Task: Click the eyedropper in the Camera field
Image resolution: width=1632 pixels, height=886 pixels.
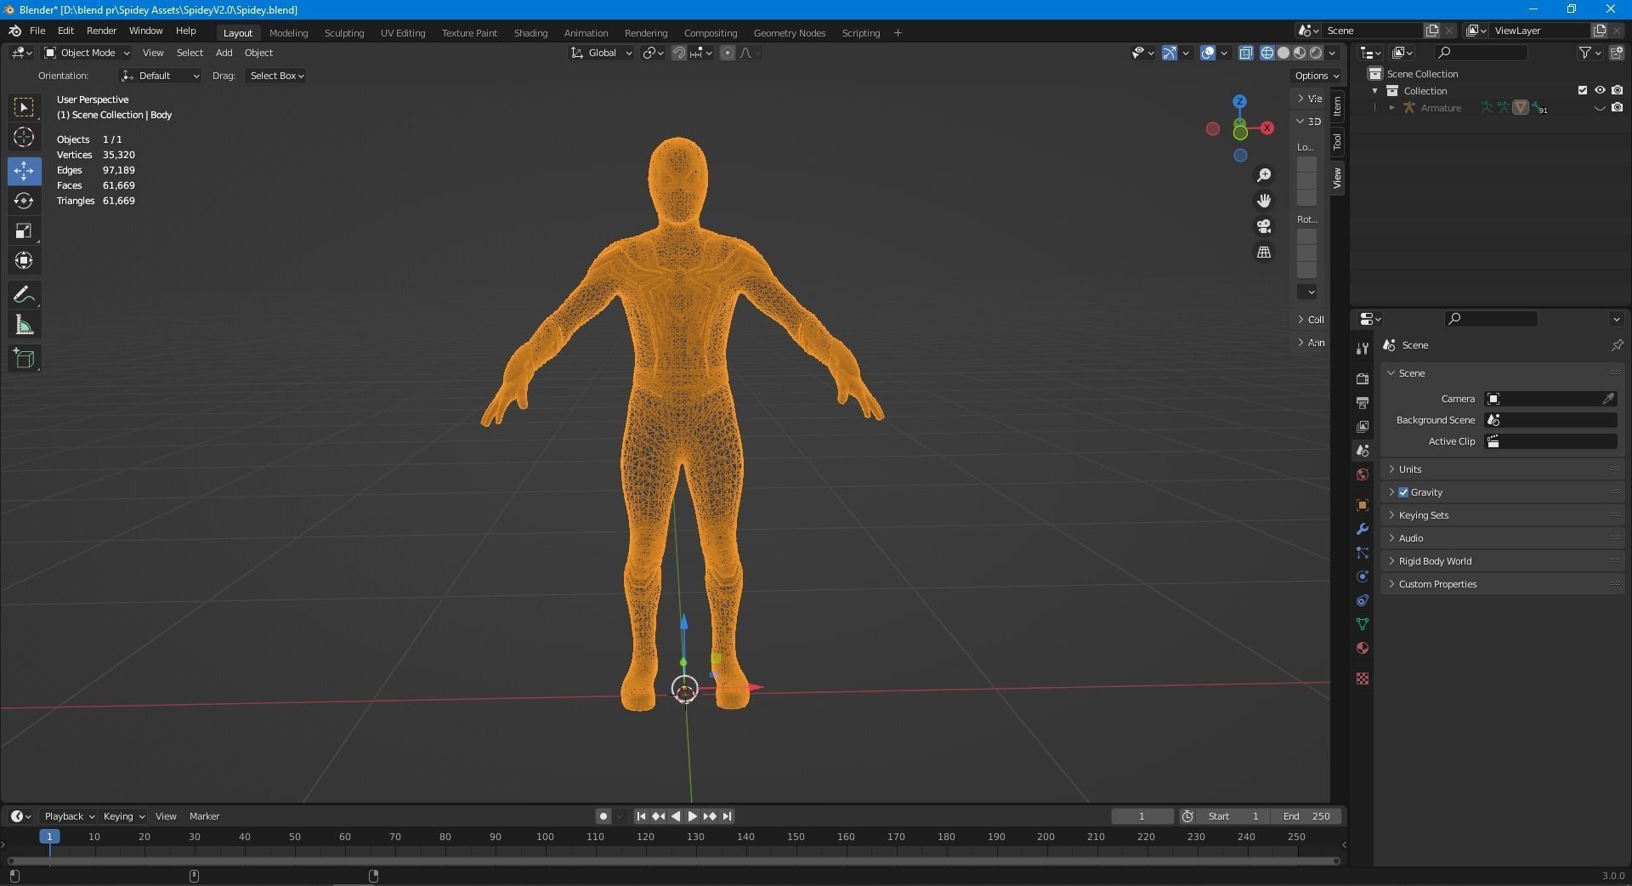Action: [x=1608, y=399]
